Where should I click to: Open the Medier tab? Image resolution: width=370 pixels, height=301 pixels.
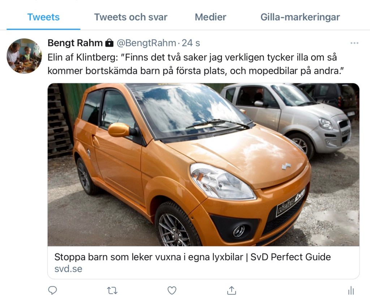[x=210, y=17]
